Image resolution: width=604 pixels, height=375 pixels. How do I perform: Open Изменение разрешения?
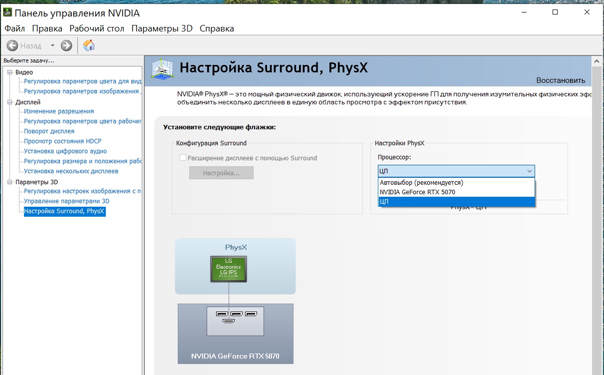(x=59, y=111)
